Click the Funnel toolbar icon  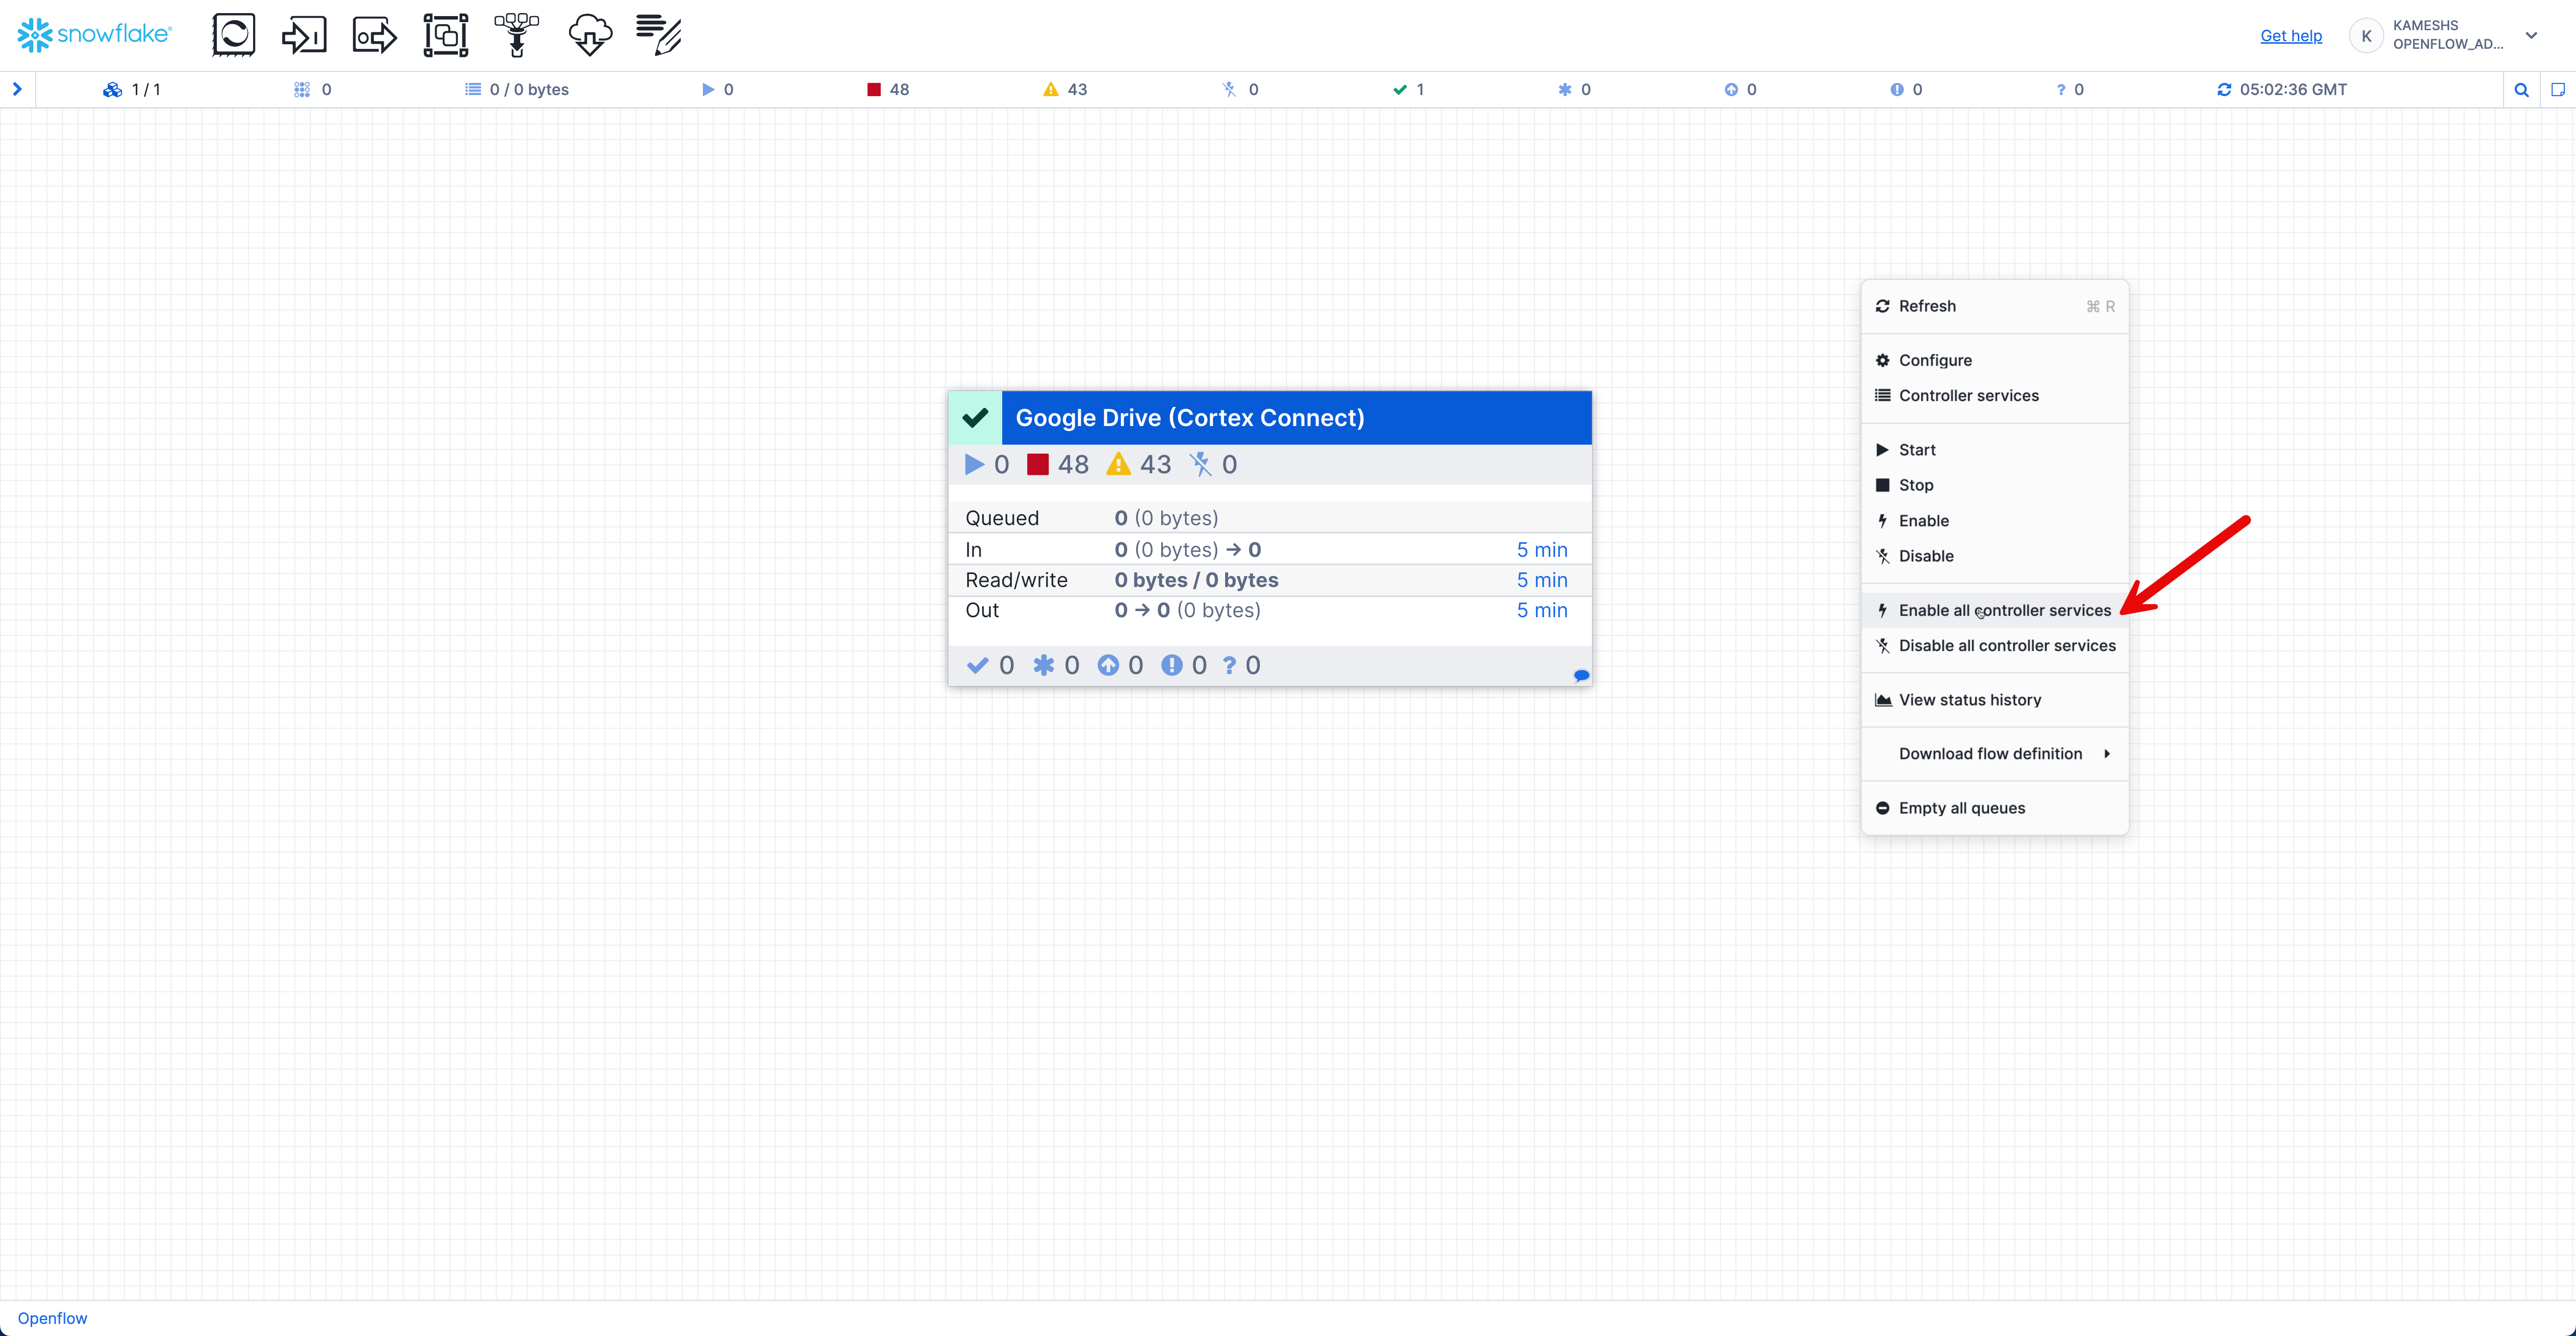(x=517, y=35)
